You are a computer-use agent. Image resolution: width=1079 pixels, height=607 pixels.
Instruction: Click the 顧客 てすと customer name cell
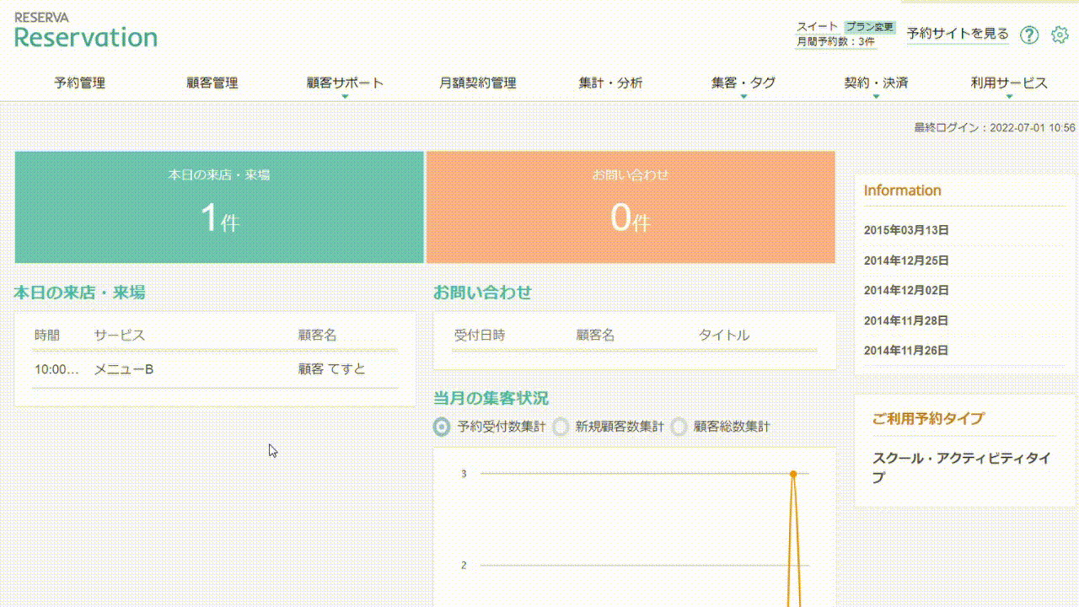coord(332,369)
